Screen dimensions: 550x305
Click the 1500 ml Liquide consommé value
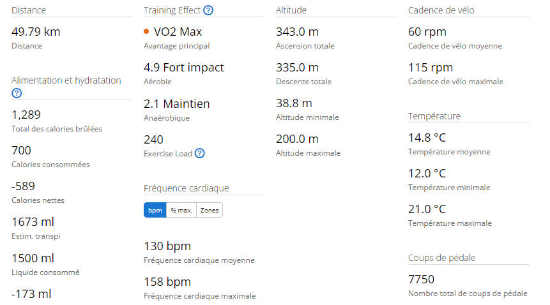(x=33, y=258)
